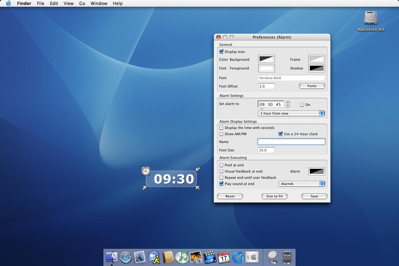Open the Trash in the Dock
Image resolution: width=399 pixels, height=266 pixels.
tap(287, 257)
